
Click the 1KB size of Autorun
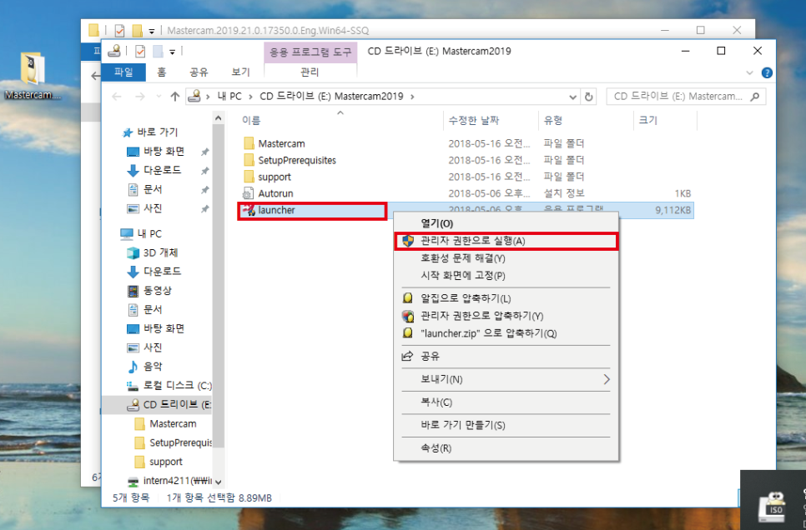683,193
